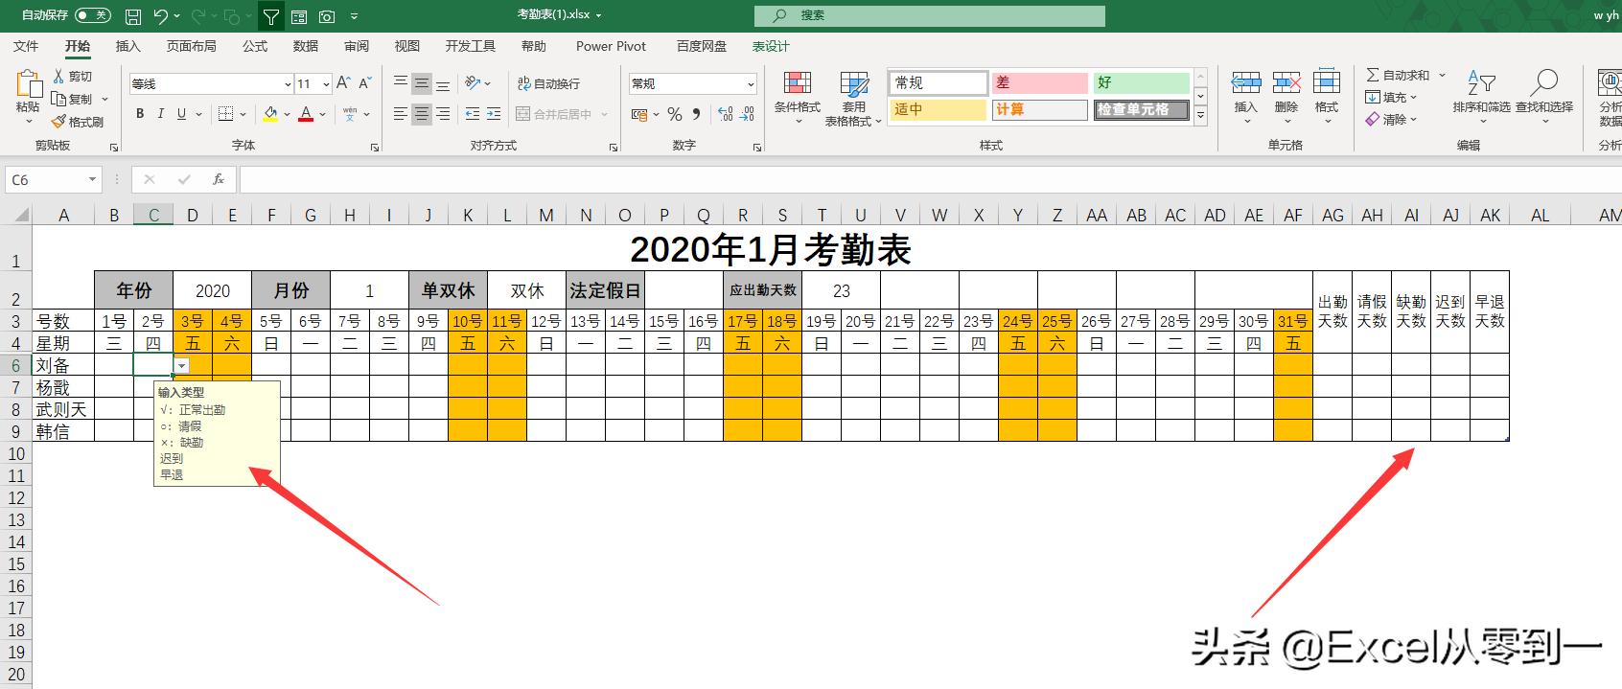Open the number format dropdown (常规)

751,84
